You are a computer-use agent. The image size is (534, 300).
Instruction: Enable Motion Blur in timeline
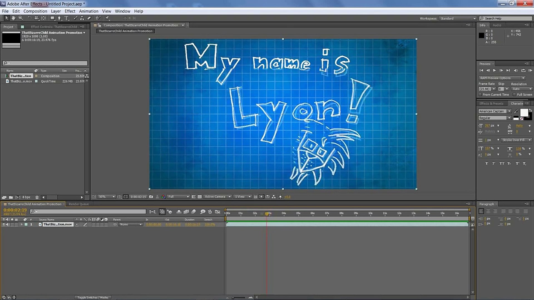(194, 212)
